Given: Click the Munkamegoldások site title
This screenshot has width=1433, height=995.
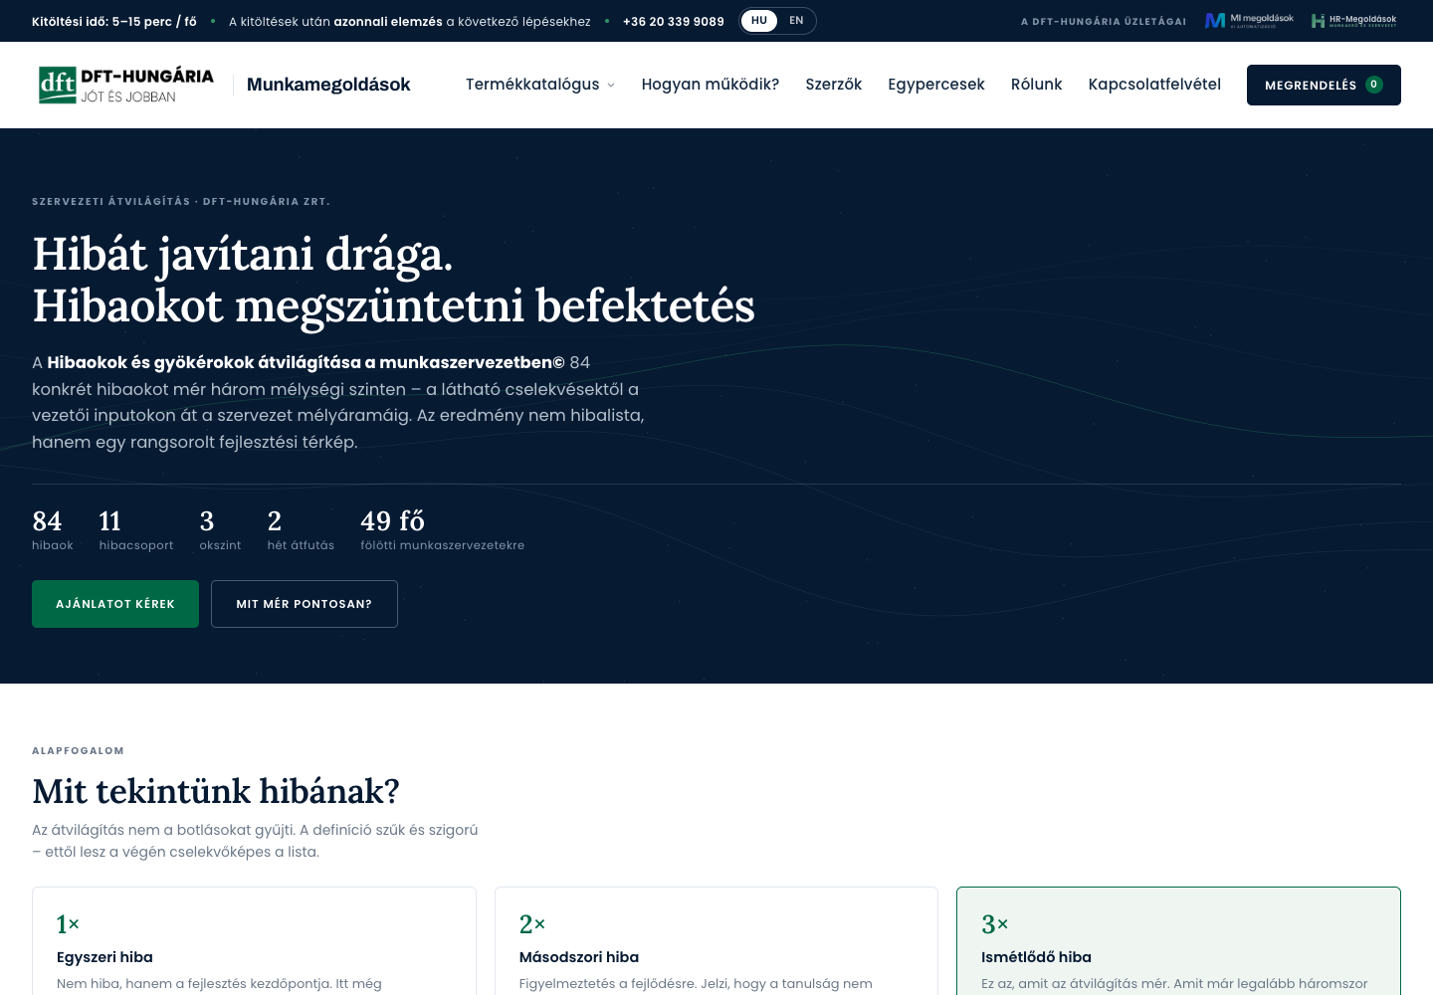Looking at the screenshot, I should pyautogui.click(x=328, y=85).
